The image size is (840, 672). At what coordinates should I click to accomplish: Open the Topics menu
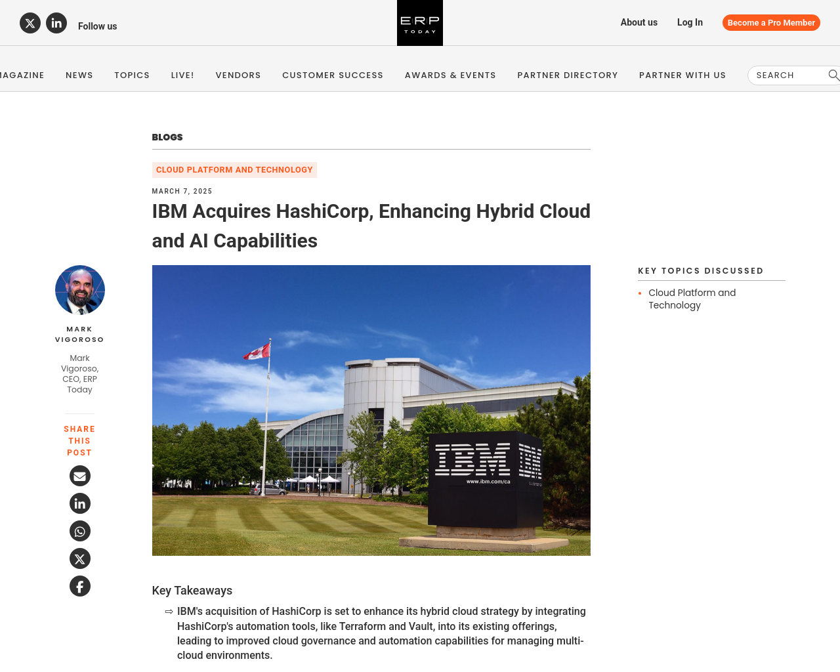point(132,75)
